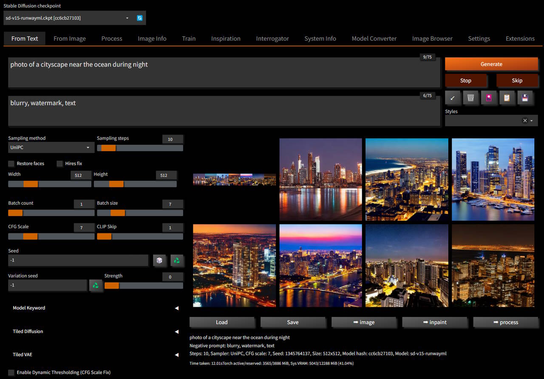544x379 pixels.
Task: Click the Load button
Action: click(222, 322)
